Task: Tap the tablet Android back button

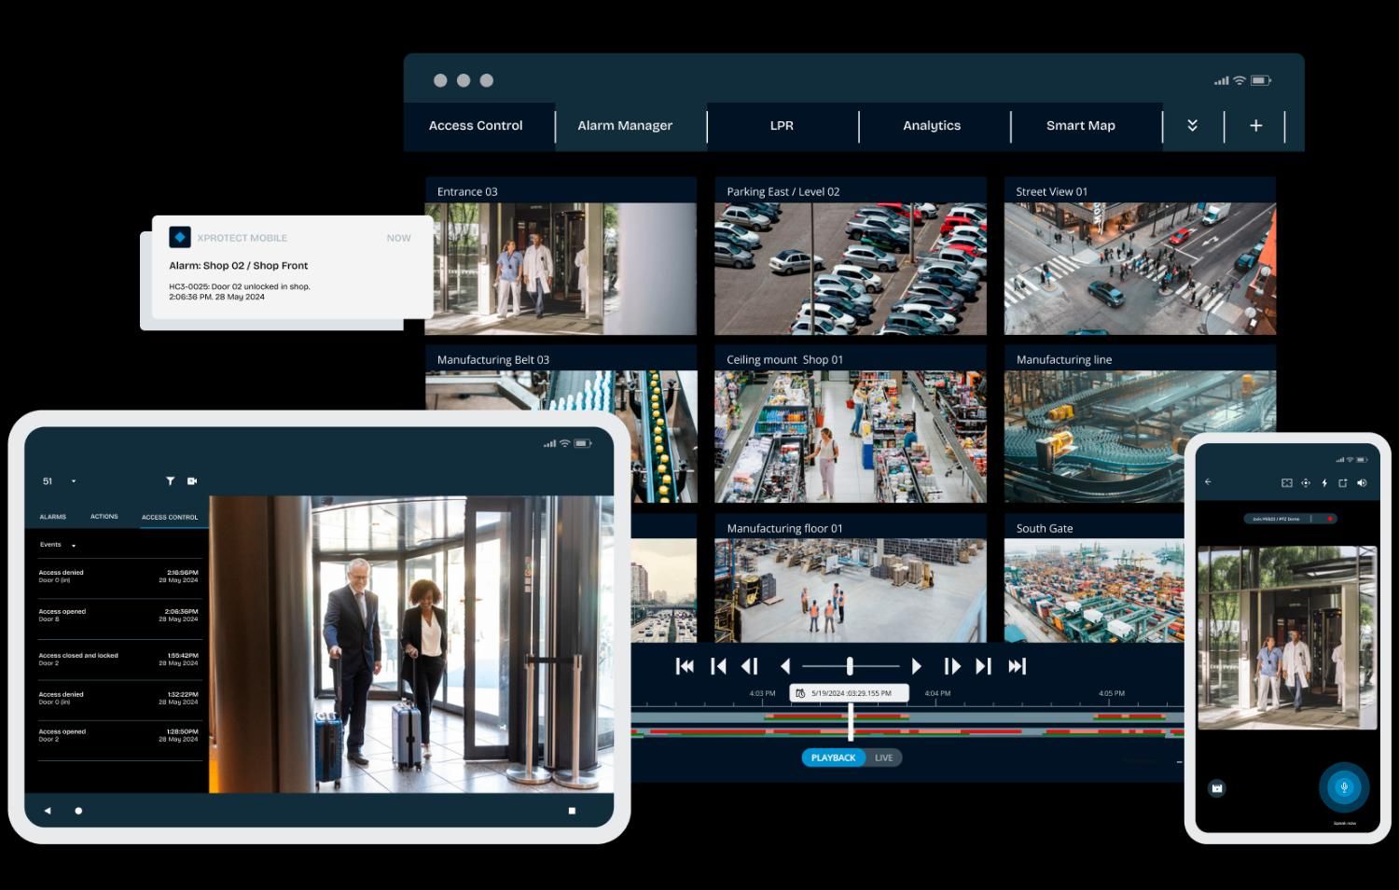Action: [48, 811]
